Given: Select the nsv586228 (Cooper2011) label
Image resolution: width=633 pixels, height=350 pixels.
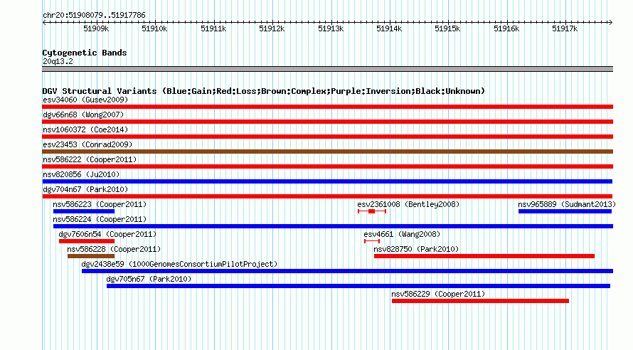Looking at the screenshot, I should 114,249.
